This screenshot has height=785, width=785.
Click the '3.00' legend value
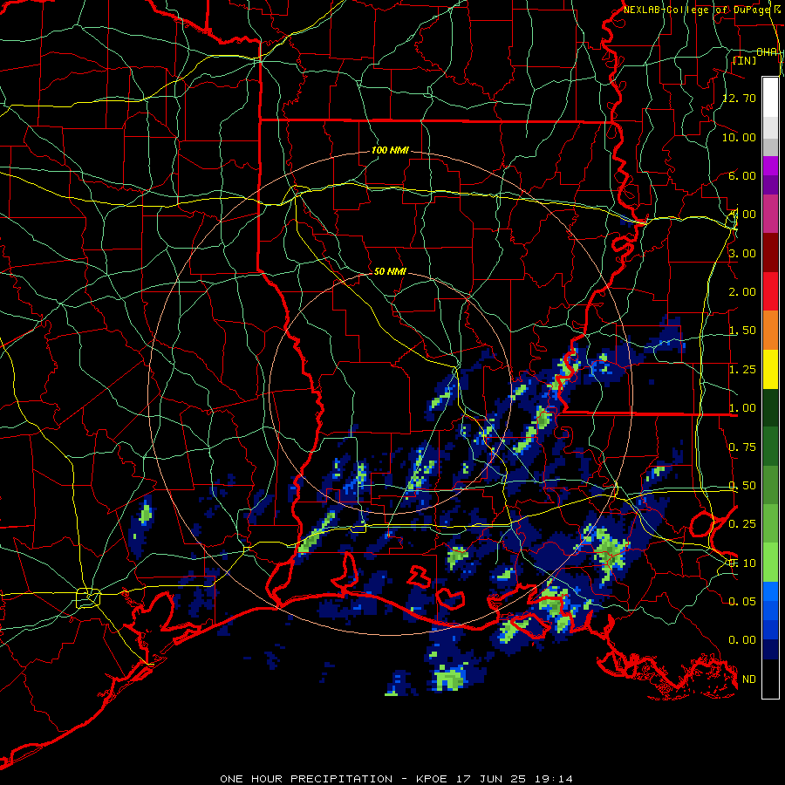point(742,253)
